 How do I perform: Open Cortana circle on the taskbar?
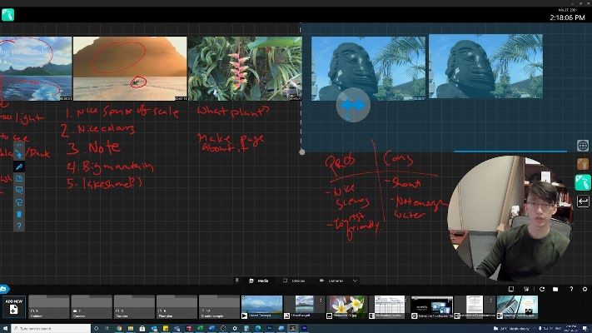click(x=97, y=329)
